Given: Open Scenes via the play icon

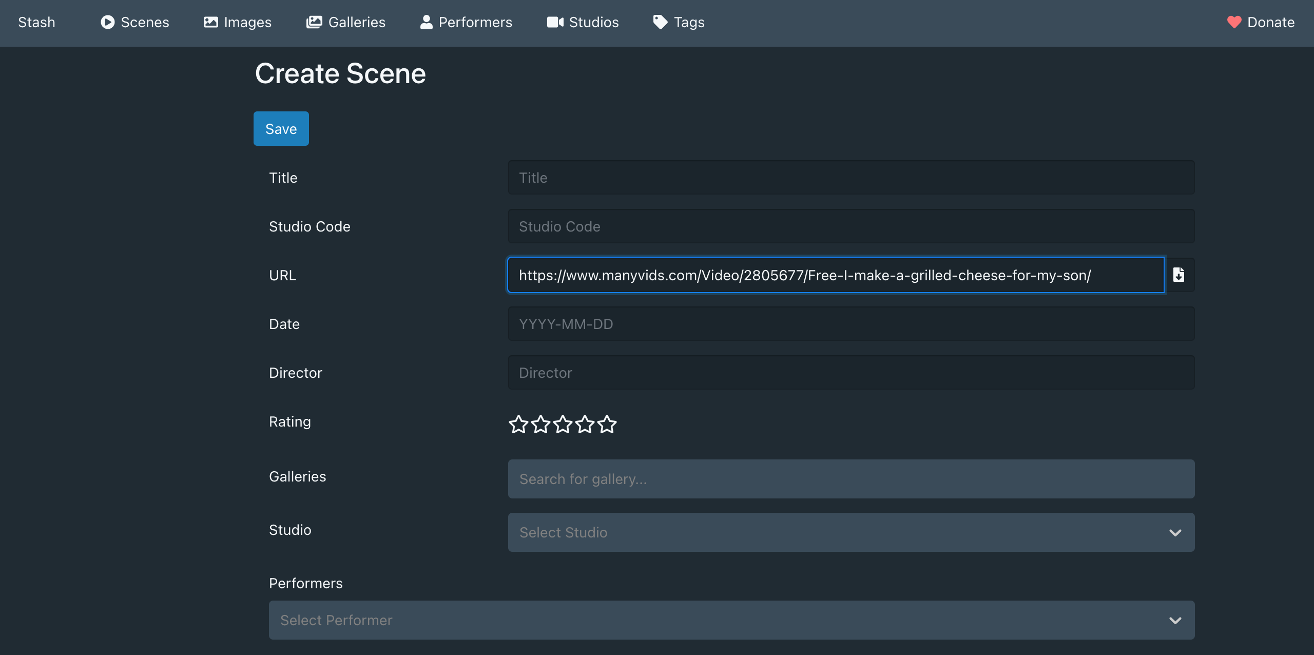Looking at the screenshot, I should tap(107, 22).
